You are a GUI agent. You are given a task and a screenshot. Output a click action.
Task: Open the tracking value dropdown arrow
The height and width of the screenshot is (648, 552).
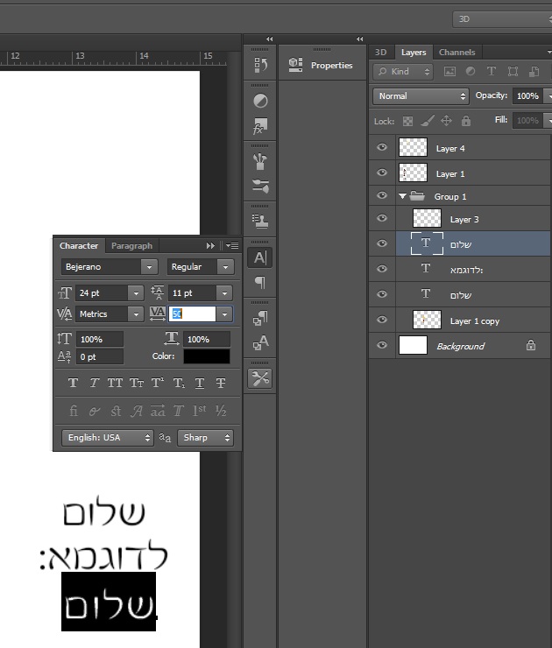tap(224, 314)
